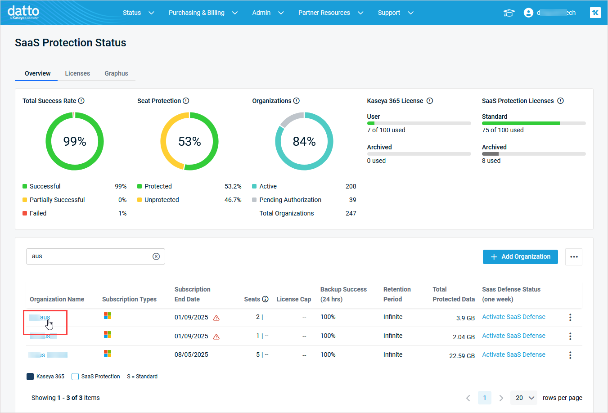Select page 1 in pagination
The image size is (608, 413).
click(x=485, y=398)
